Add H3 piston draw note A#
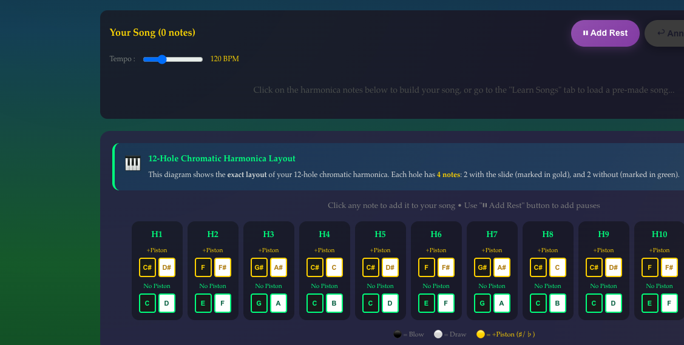The image size is (684, 345). tap(279, 267)
